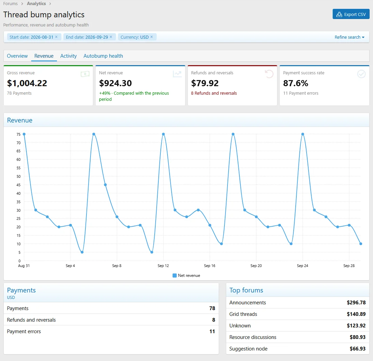Click the Payments section heading

[21, 290]
